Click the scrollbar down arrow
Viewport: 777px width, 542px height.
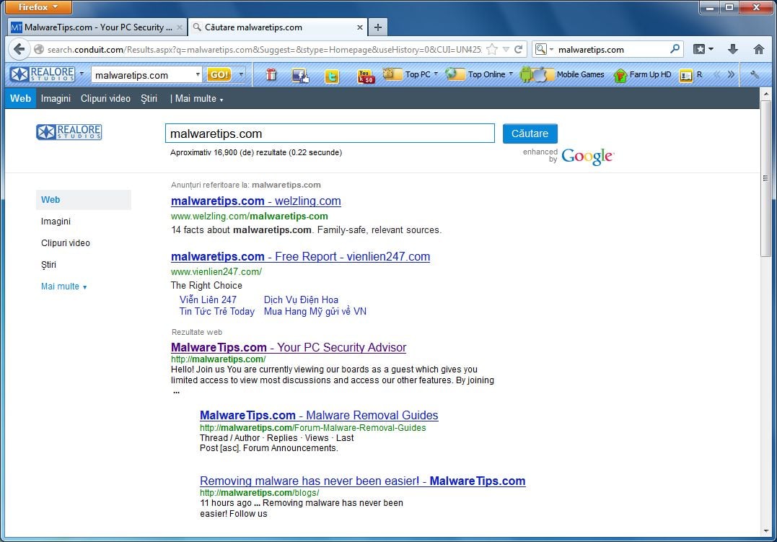[765, 531]
